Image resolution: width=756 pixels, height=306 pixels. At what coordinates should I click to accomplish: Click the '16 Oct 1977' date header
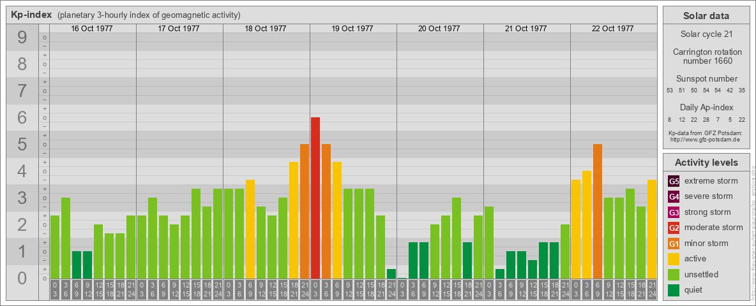92,29
